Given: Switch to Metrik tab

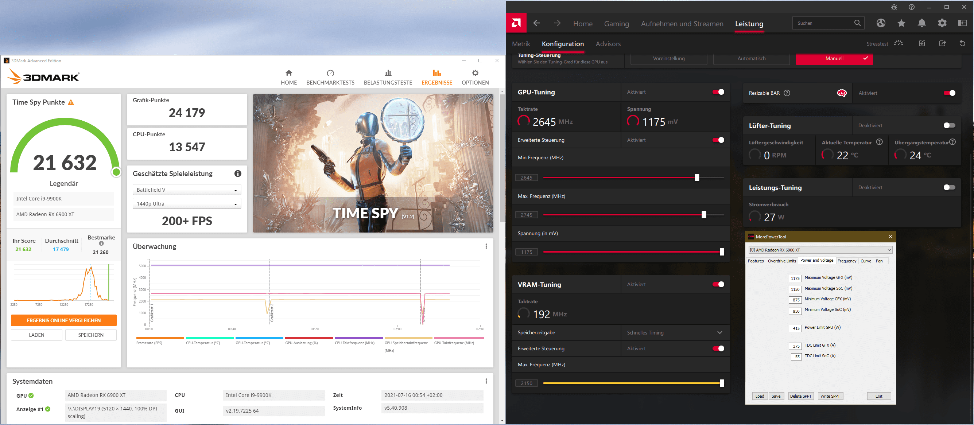Looking at the screenshot, I should pos(521,44).
